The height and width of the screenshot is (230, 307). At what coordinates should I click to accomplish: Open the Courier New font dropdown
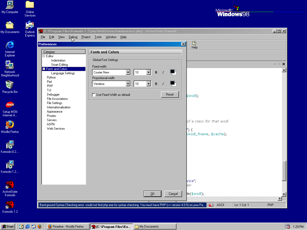click(x=128, y=72)
